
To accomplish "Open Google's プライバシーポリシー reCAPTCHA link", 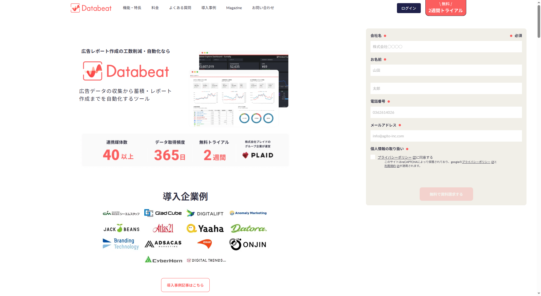I will [476, 162].
